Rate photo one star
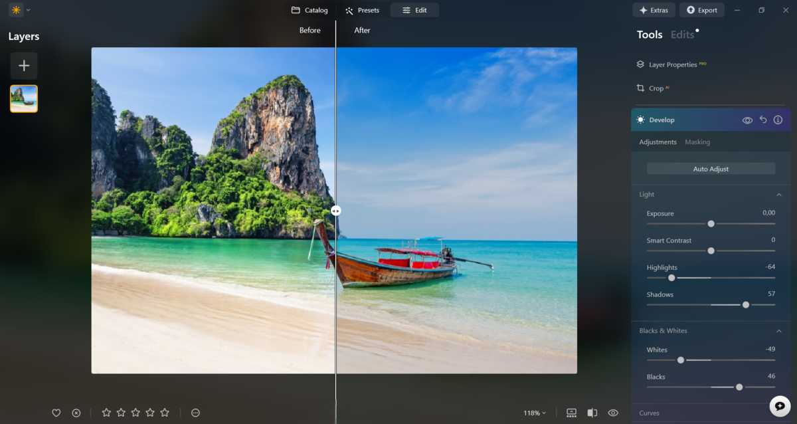Viewport: 797px width, 424px height. [106, 413]
